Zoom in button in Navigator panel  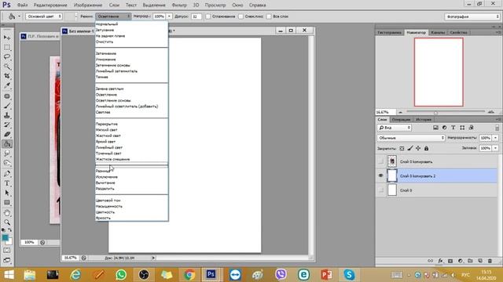[490, 112]
